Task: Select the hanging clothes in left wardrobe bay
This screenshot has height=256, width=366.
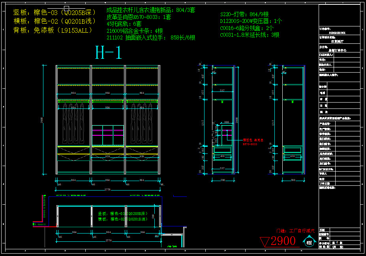Action: pos(73,123)
